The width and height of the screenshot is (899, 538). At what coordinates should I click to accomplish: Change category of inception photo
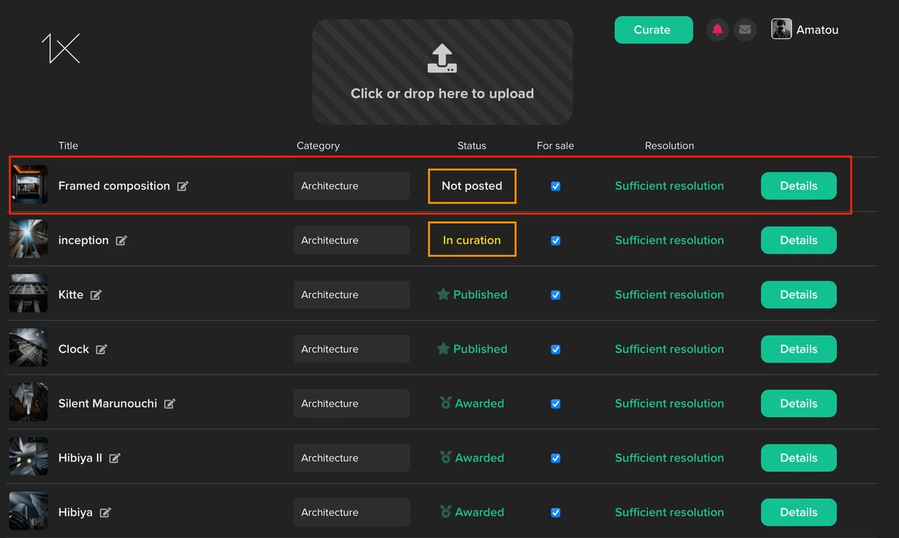(351, 241)
